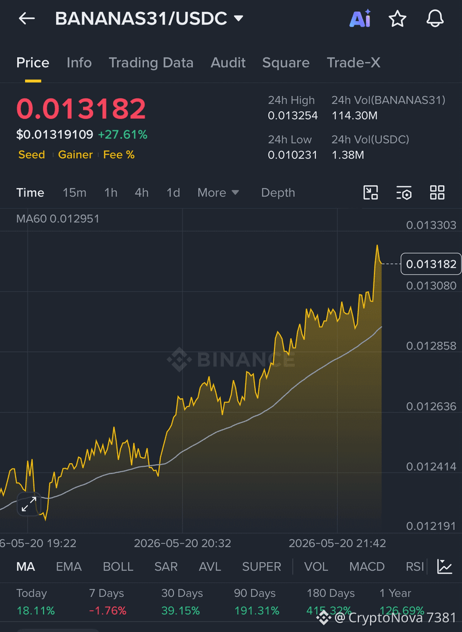Image resolution: width=462 pixels, height=632 pixels.
Task: Expand BANANAS31/USDC pair selector
Action: tap(149, 18)
